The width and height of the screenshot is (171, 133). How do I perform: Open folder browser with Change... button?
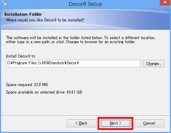click(x=154, y=64)
